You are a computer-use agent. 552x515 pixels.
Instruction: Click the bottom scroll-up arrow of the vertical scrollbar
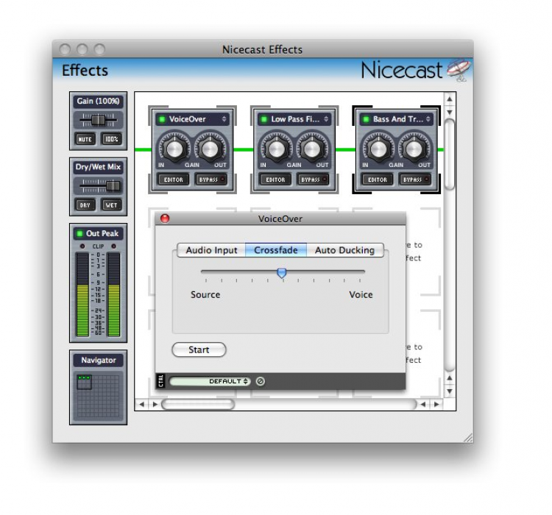[450, 377]
